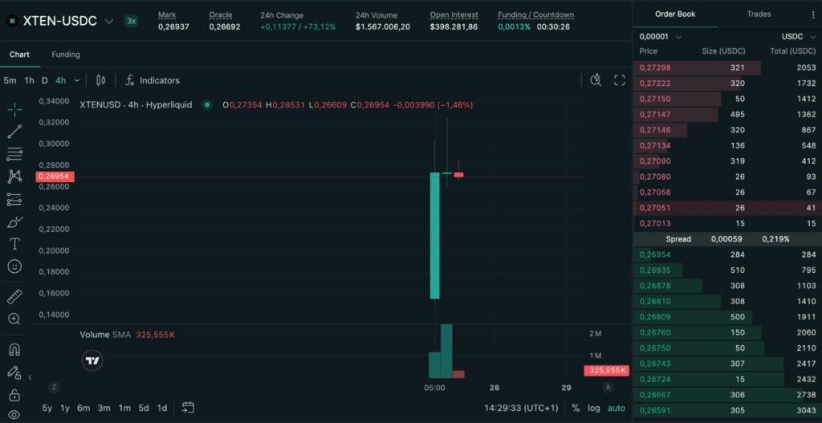The image size is (822, 423).
Task: Click the Funding / Countdown label
Action: [535, 15]
